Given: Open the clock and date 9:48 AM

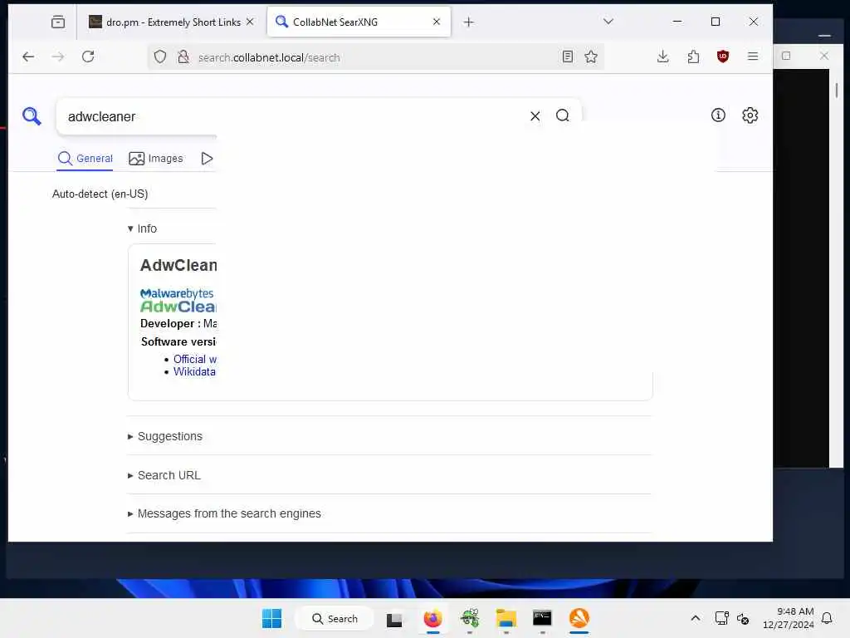Looking at the screenshot, I should [789, 618].
